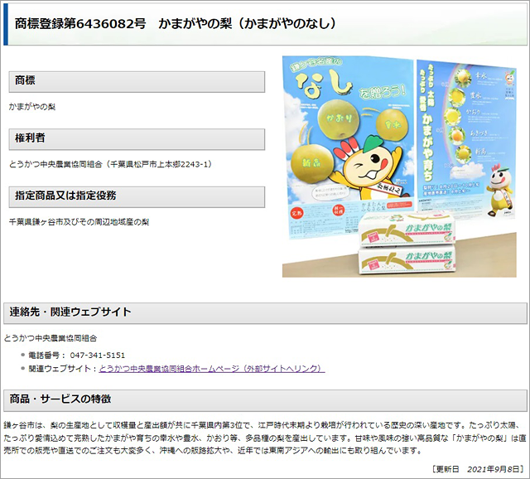
Task: Click the 権利者 section header
Action: click(x=137, y=139)
